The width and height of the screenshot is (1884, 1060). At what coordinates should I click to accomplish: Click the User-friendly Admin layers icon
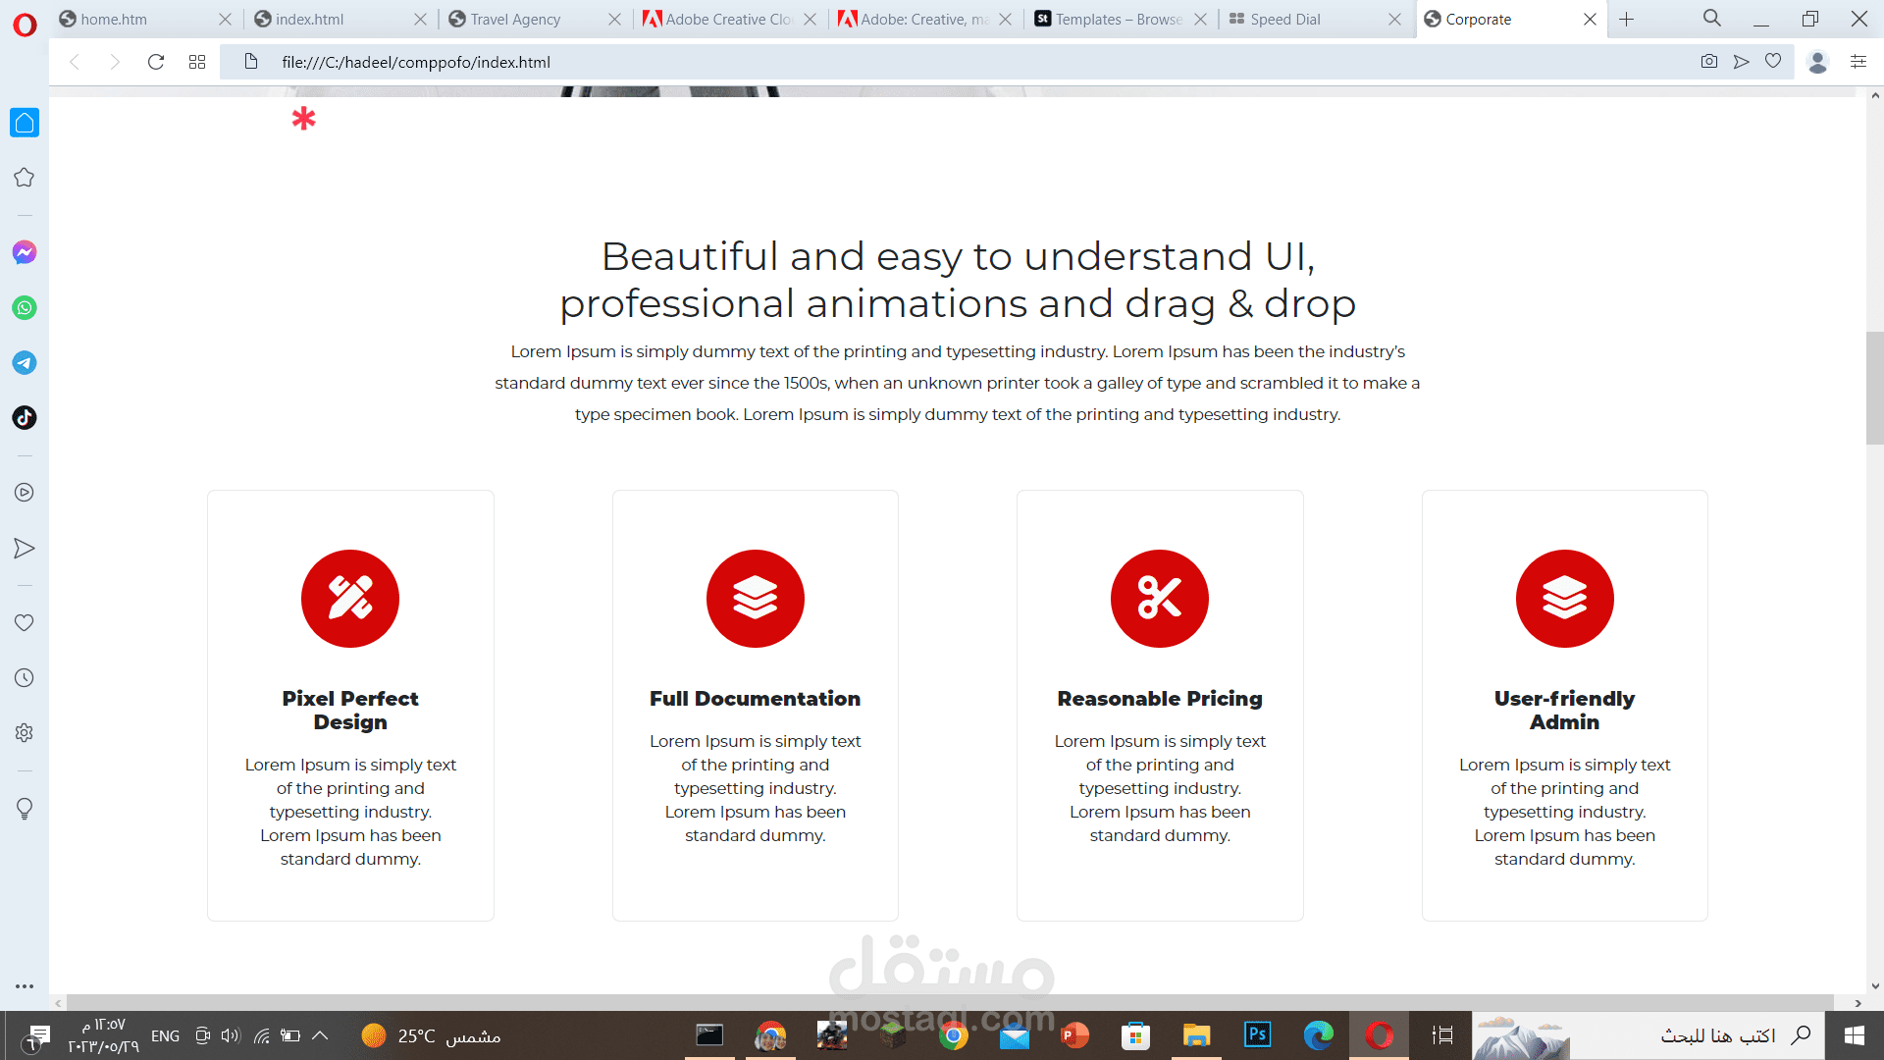1564,598
